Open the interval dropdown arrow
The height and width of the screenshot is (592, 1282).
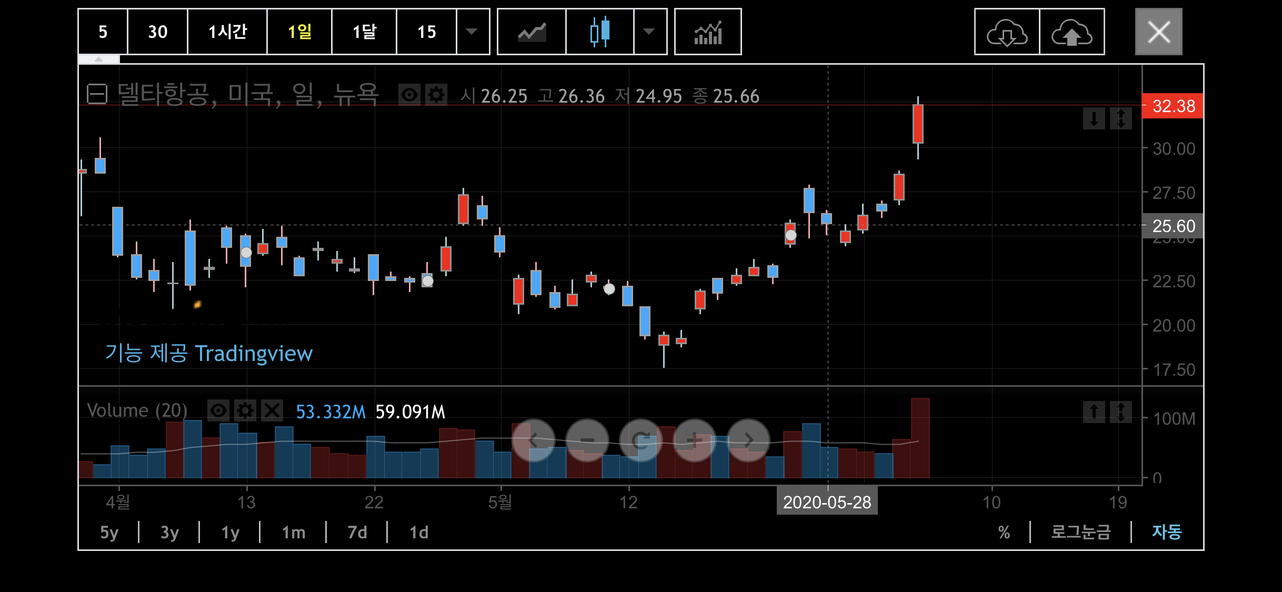point(473,32)
